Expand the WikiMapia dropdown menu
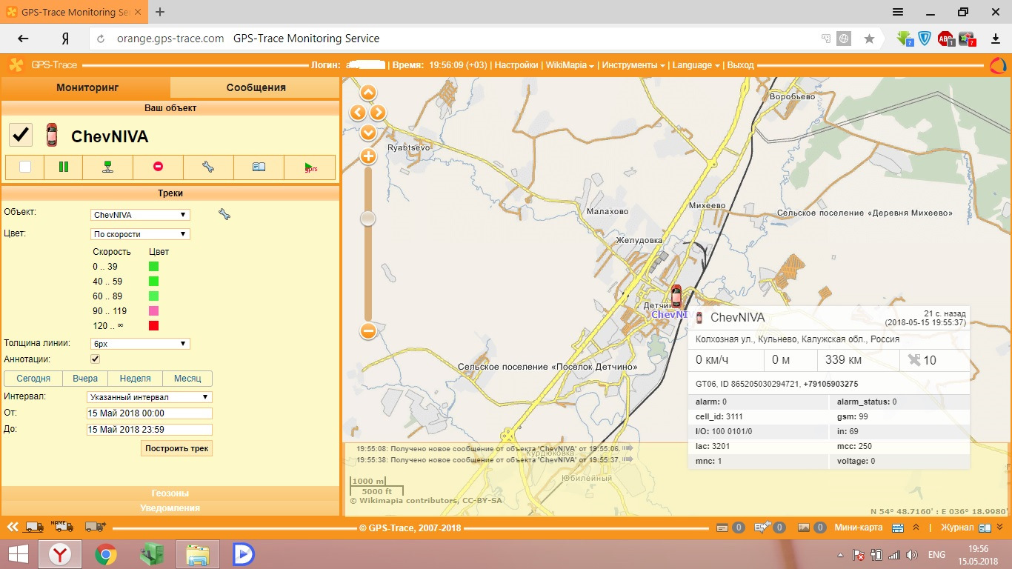This screenshot has width=1012, height=569. pos(570,65)
